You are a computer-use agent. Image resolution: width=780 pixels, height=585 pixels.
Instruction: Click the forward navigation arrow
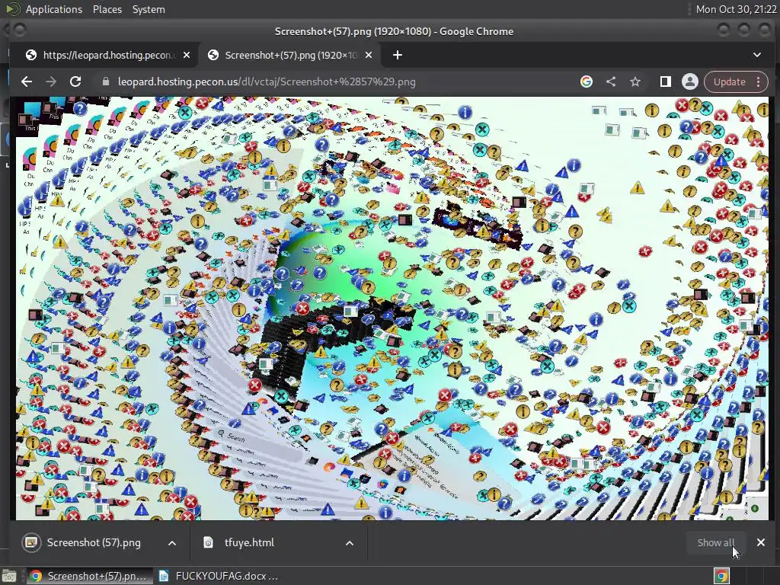tap(51, 82)
